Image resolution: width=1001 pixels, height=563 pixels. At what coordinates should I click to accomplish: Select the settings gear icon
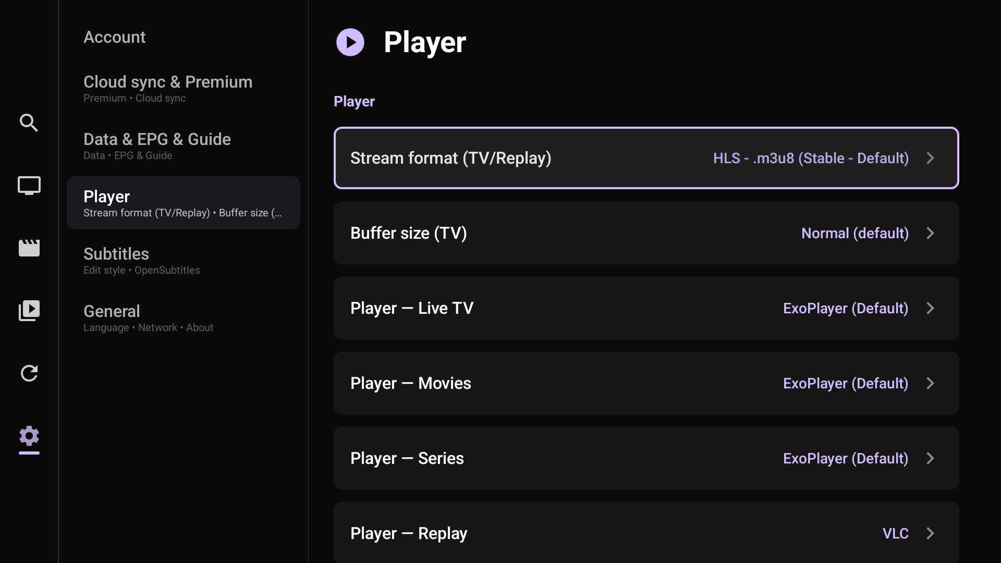[29, 436]
